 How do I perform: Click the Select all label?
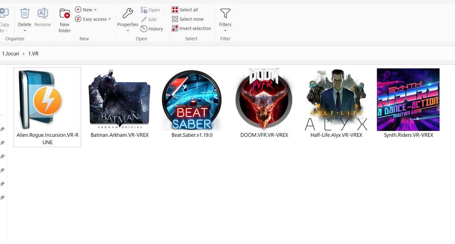click(x=189, y=10)
